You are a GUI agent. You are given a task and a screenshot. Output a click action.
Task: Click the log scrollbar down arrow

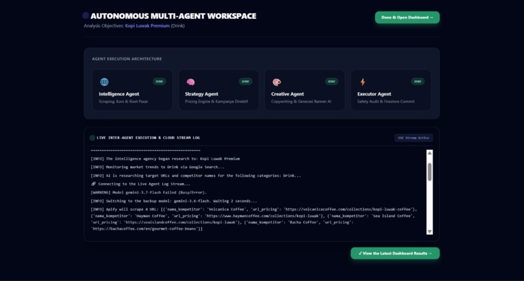pos(430,231)
